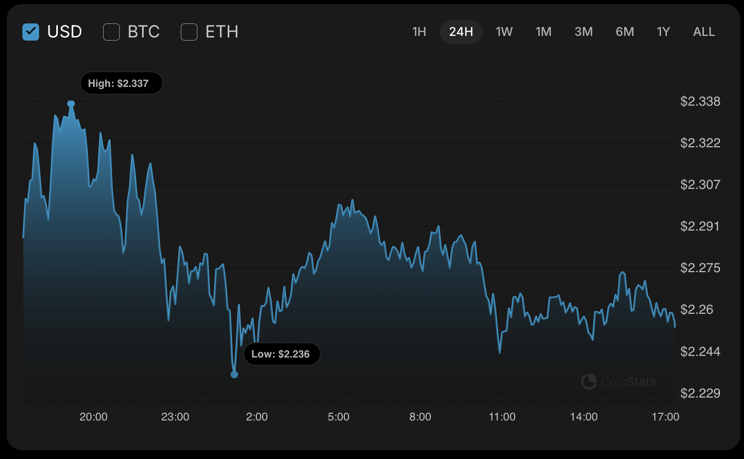Image resolution: width=744 pixels, height=459 pixels.
Task: Show ALL time price history
Action: click(x=704, y=32)
